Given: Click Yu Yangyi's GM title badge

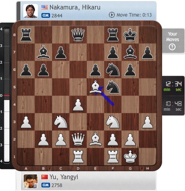Looking at the screenshot, I should point(46,185).
